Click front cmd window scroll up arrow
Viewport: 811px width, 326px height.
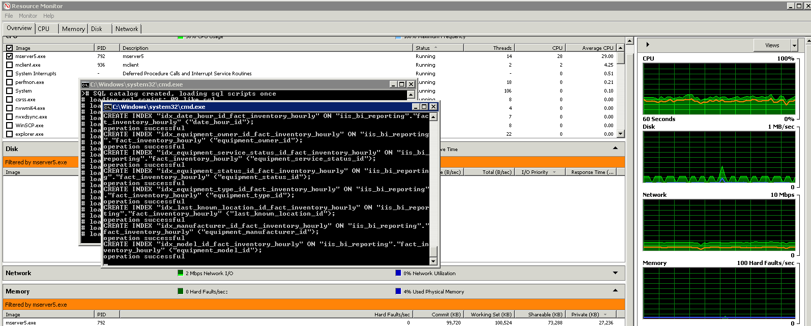click(x=433, y=117)
